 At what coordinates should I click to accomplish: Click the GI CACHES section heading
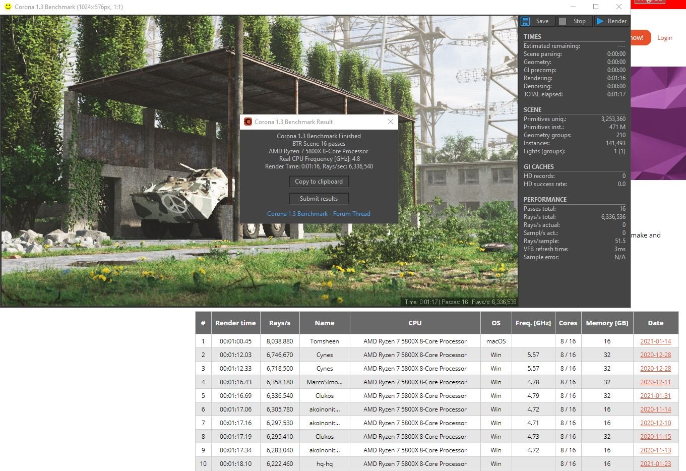tap(539, 167)
